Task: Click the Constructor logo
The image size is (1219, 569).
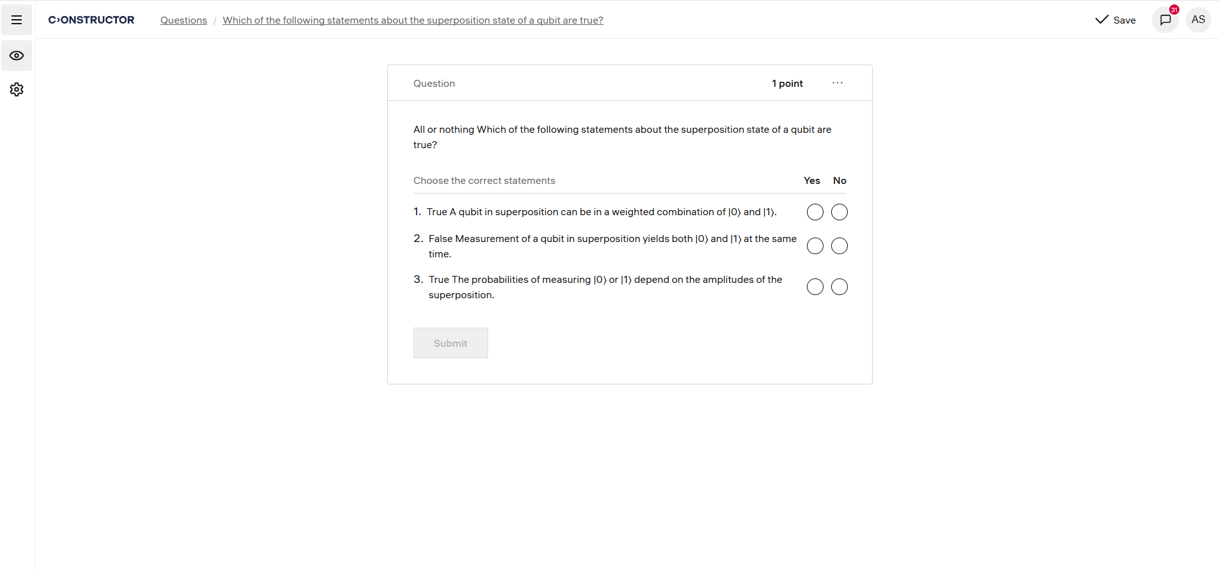Action: 91,20
